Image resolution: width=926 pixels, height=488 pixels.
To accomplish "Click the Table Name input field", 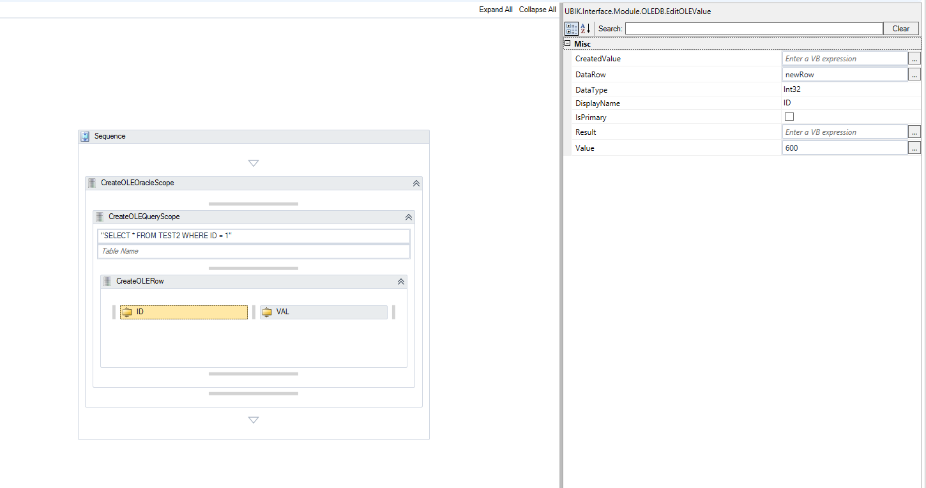I will (254, 251).
